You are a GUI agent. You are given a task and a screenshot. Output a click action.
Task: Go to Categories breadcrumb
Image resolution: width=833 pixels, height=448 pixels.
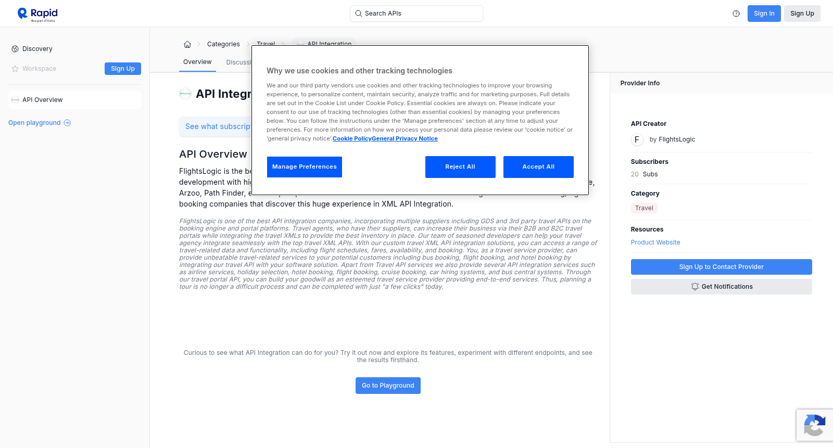pos(223,44)
